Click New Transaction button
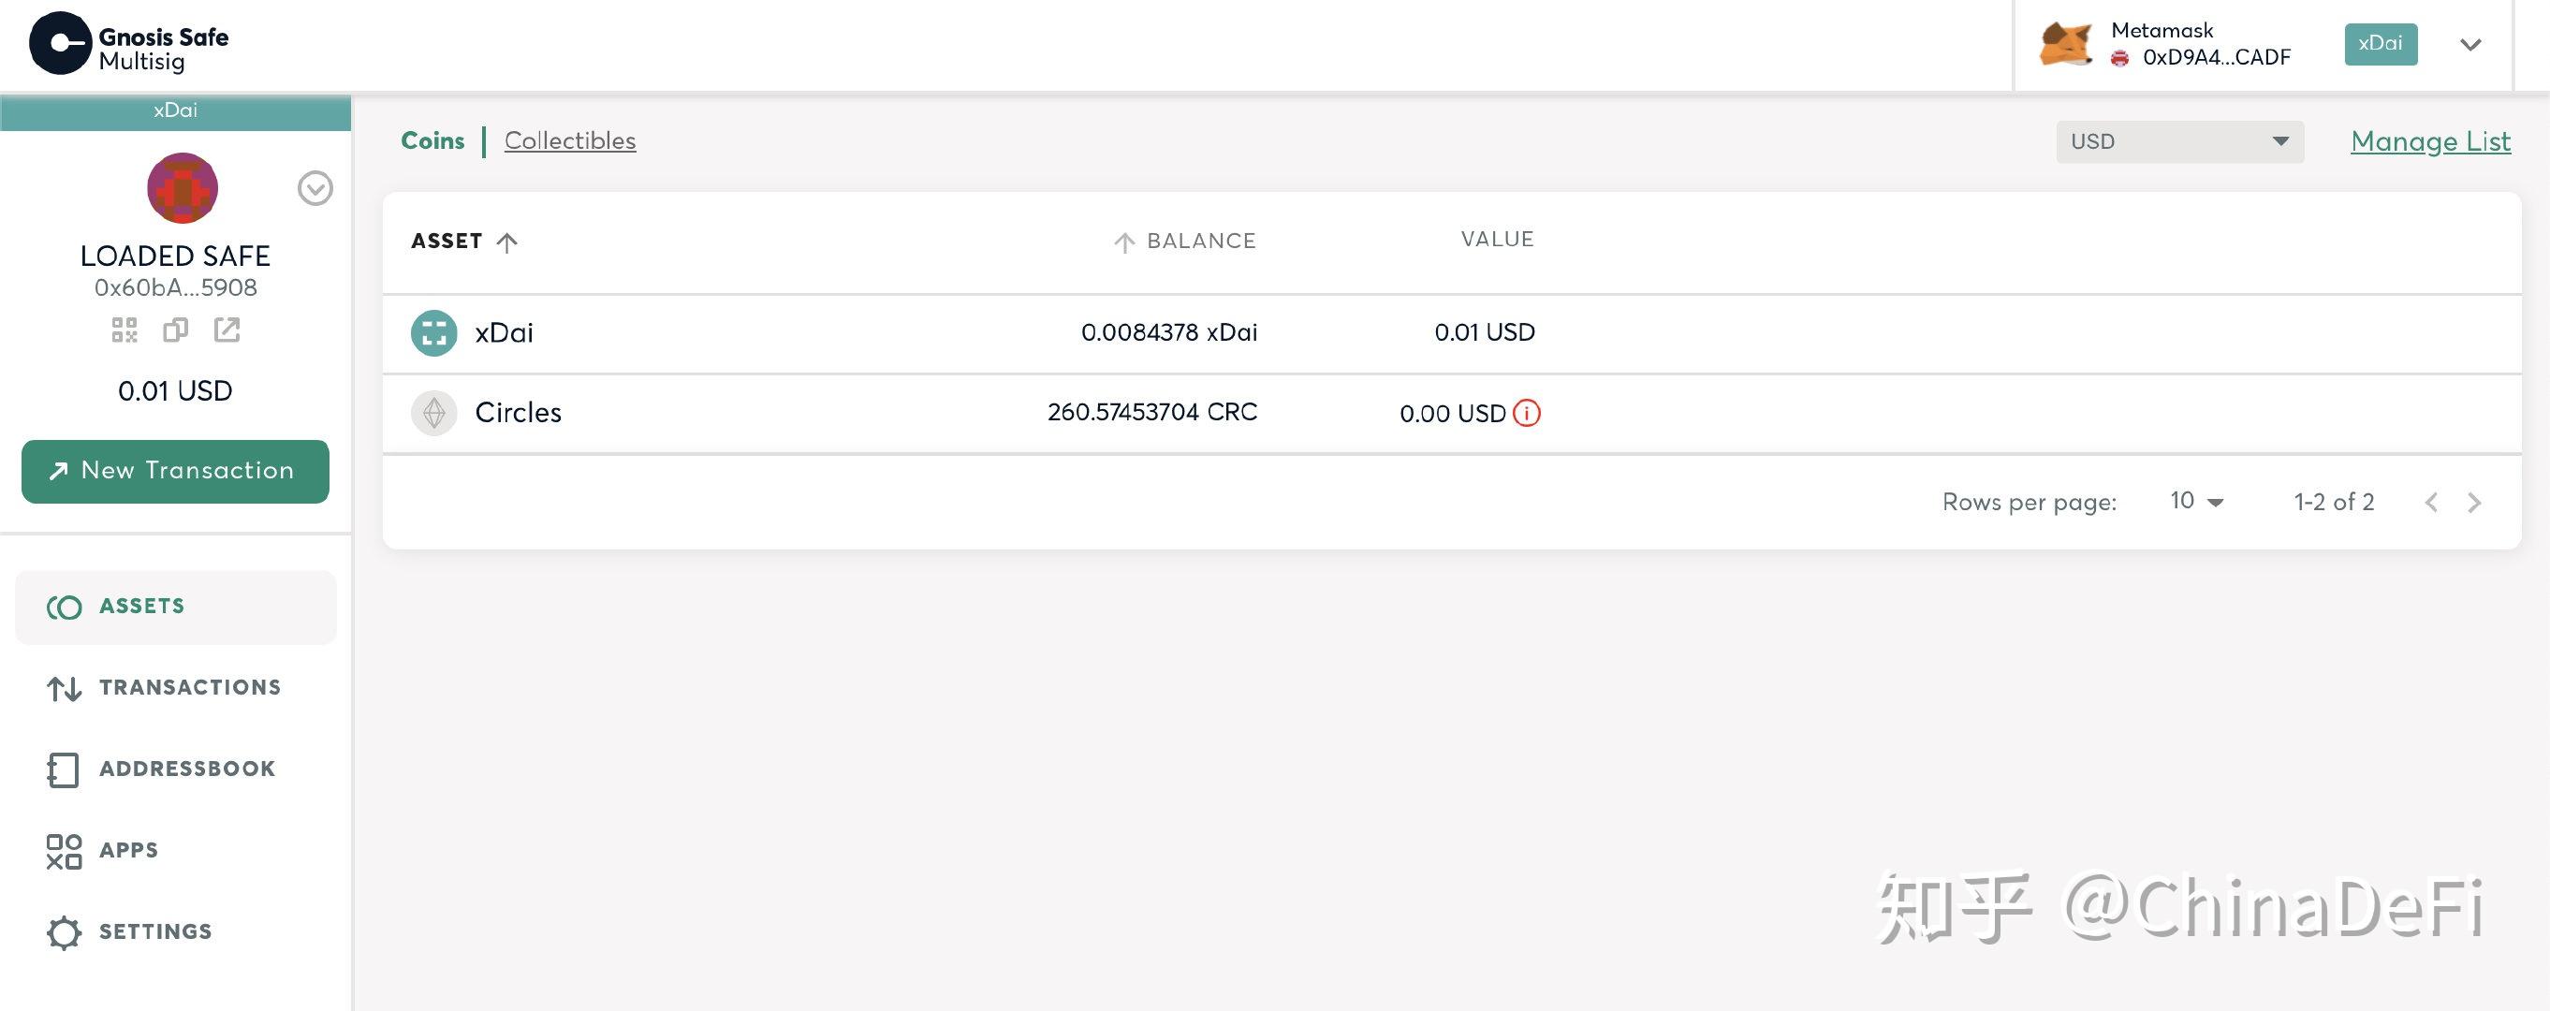 (176, 470)
